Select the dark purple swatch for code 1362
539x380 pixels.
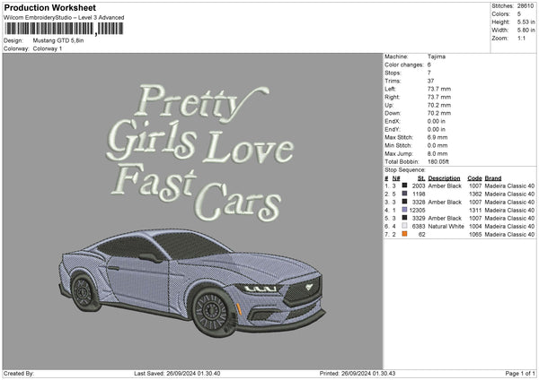[404, 194]
